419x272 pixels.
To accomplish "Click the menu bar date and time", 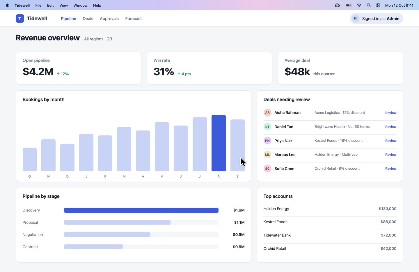I will 399,5.
